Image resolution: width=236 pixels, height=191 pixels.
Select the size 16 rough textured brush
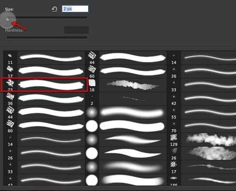pyautogui.click(x=126, y=85)
